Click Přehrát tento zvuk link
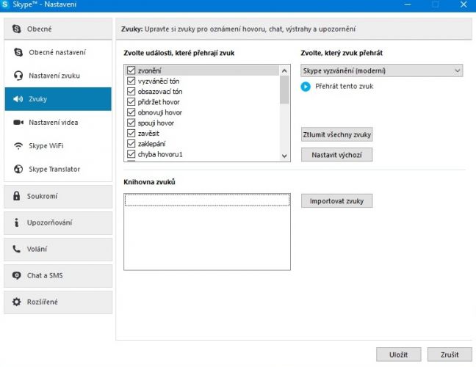 pyautogui.click(x=345, y=86)
